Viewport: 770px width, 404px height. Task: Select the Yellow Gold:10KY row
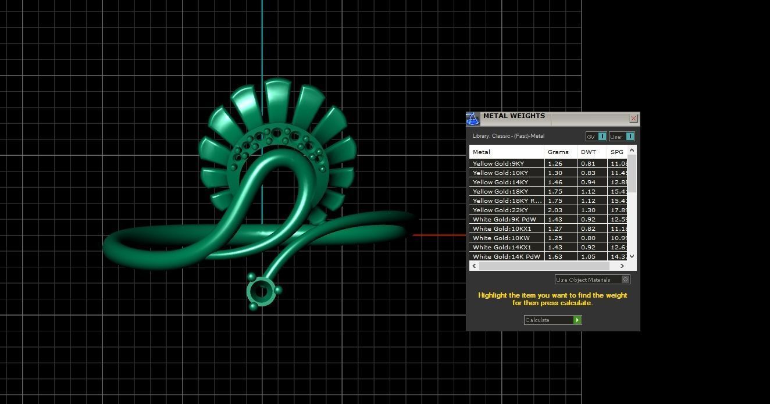pyautogui.click(x=548, y=173)
